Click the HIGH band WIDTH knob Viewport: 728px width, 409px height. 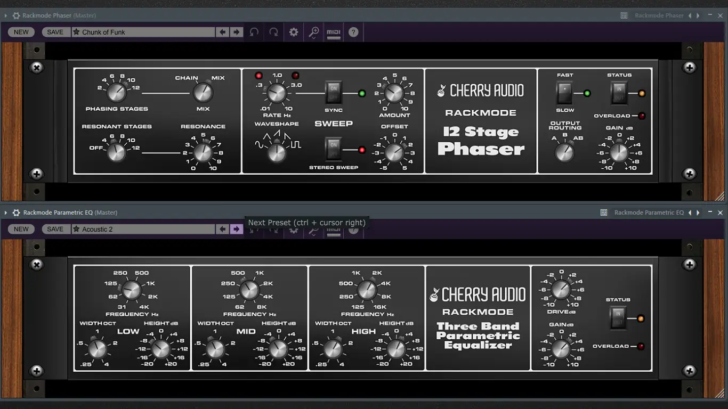[333, 349]
